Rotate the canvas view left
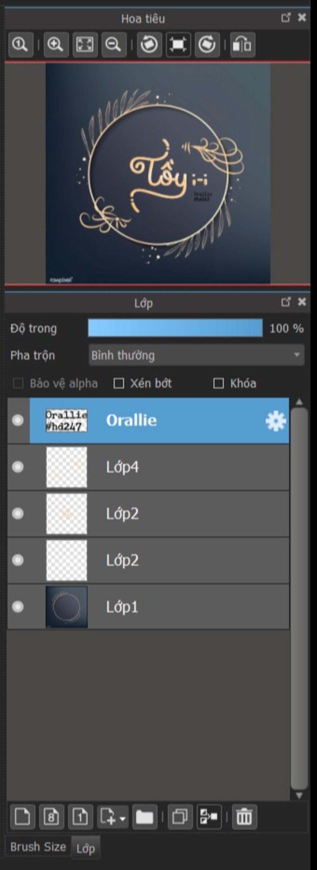This screenshot has width=317, height=870. 149,45
